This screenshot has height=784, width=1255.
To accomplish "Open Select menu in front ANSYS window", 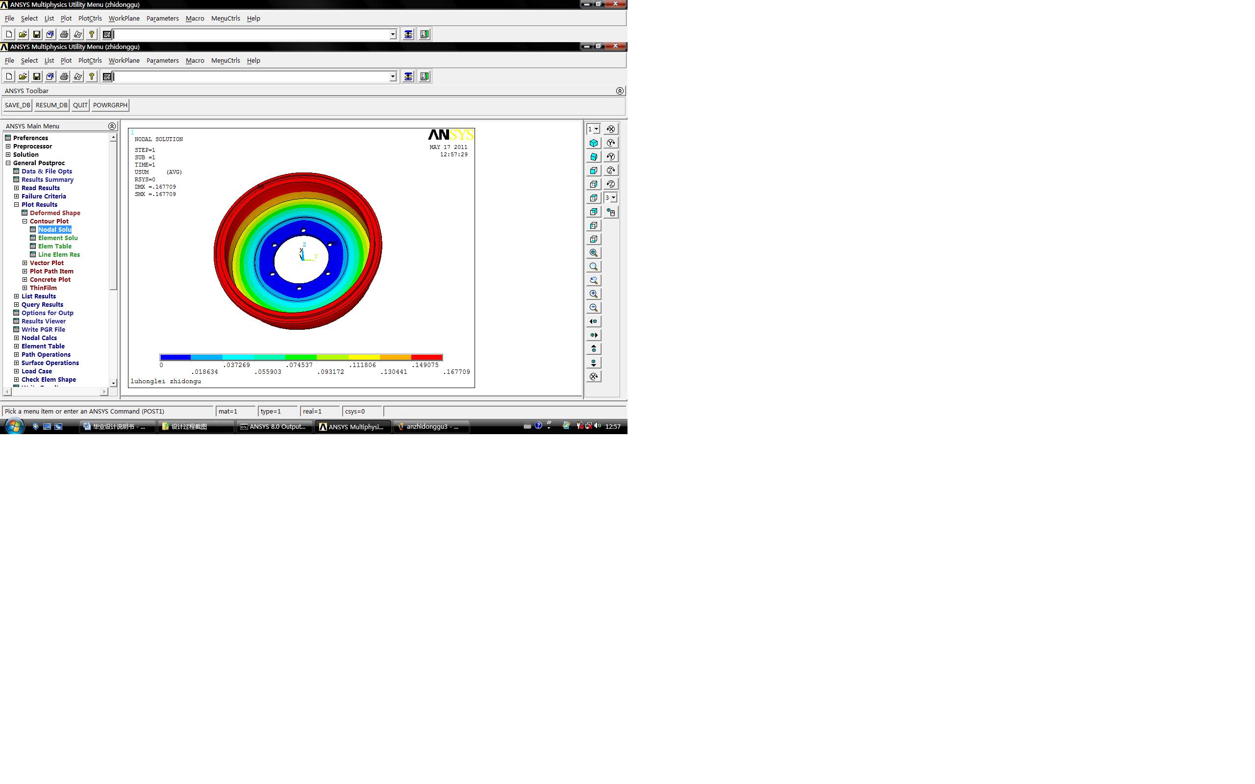I will coord(29,61).
